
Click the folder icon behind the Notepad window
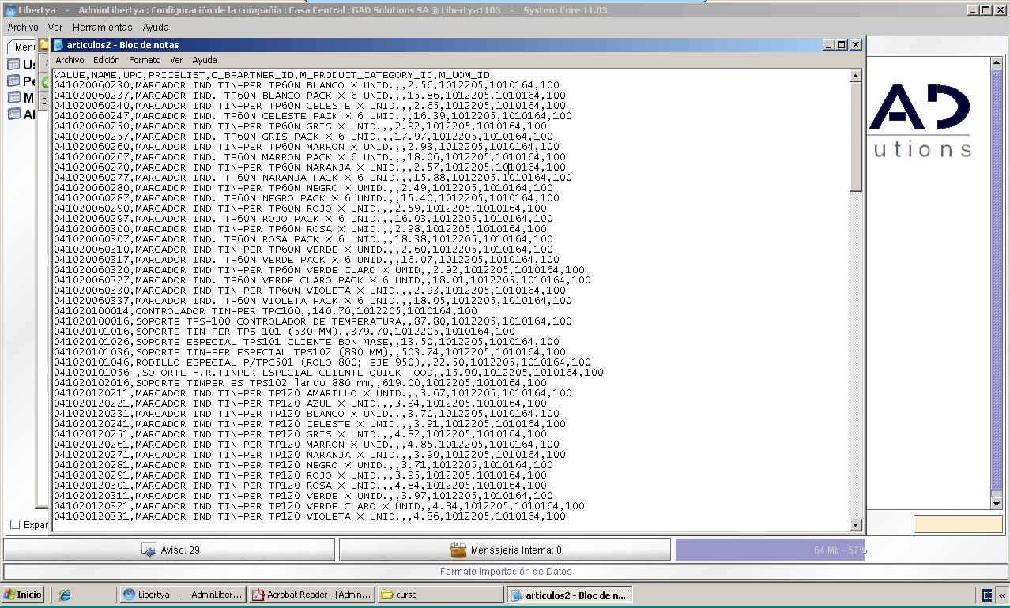[44, 45]
